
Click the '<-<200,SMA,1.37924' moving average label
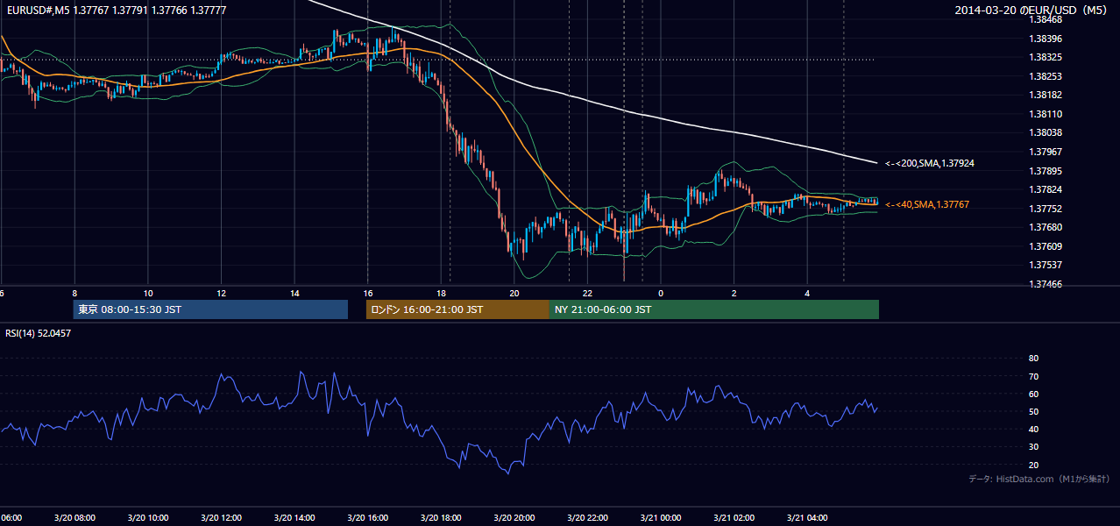tap(930, 163)
